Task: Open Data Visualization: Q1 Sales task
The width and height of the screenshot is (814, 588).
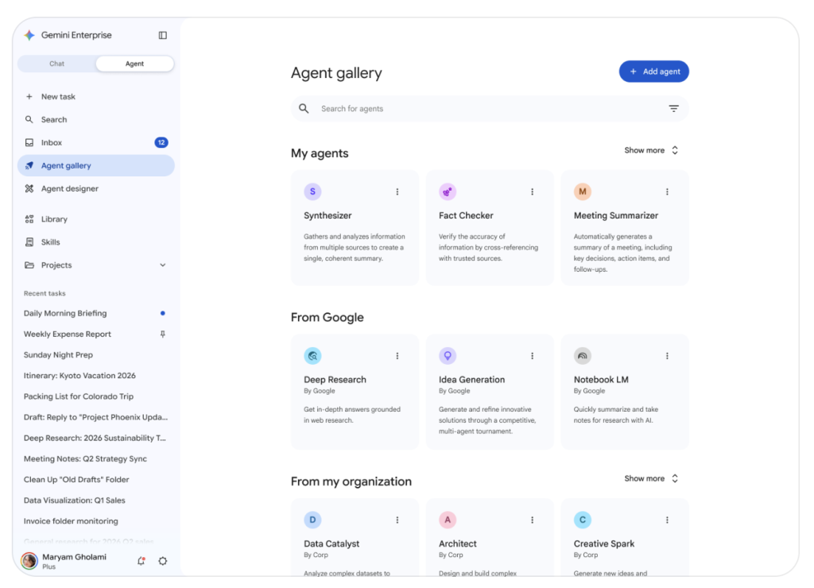Action: (x=96, y=501)
